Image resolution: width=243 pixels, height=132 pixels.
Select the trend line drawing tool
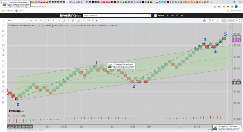(x=3, y=25)
